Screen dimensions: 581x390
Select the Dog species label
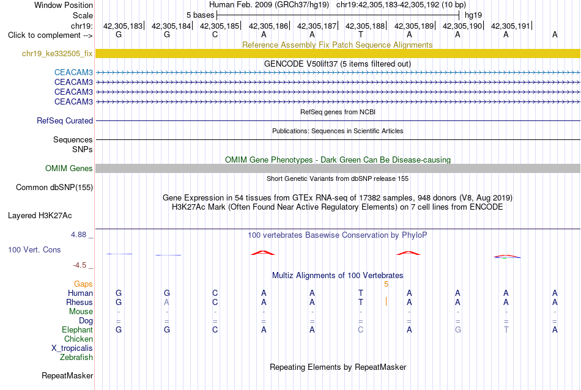point(86,321)
